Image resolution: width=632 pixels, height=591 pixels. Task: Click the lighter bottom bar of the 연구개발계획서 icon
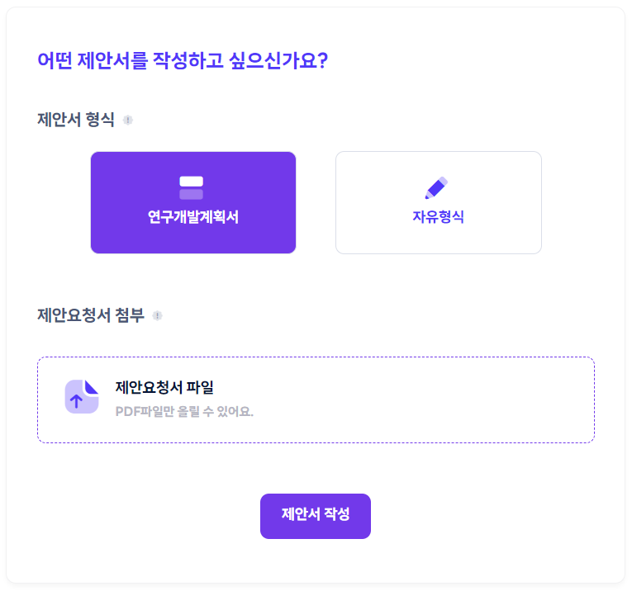(x=192, y=194)
